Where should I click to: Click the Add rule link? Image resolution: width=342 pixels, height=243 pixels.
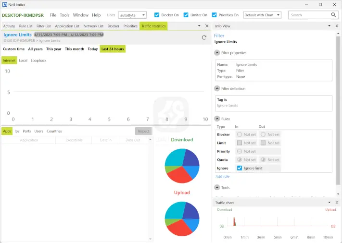[222, 176]
